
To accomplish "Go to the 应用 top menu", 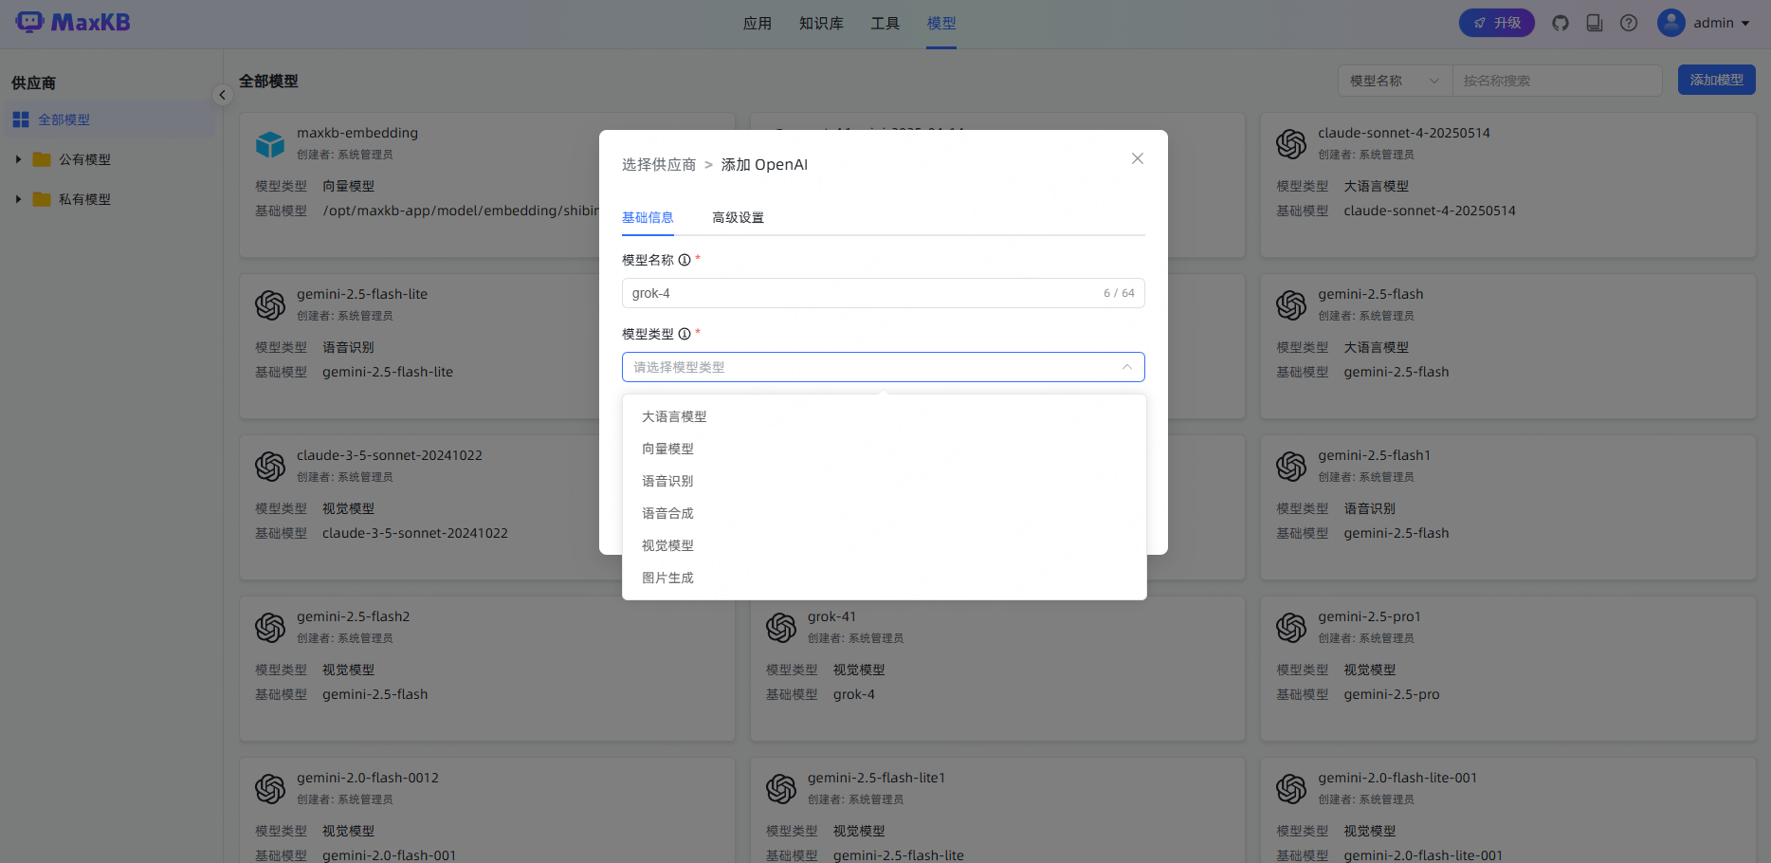I will pos(758,24).
